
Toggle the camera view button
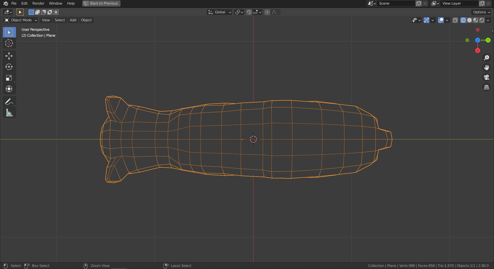click(x=486, y=77)
